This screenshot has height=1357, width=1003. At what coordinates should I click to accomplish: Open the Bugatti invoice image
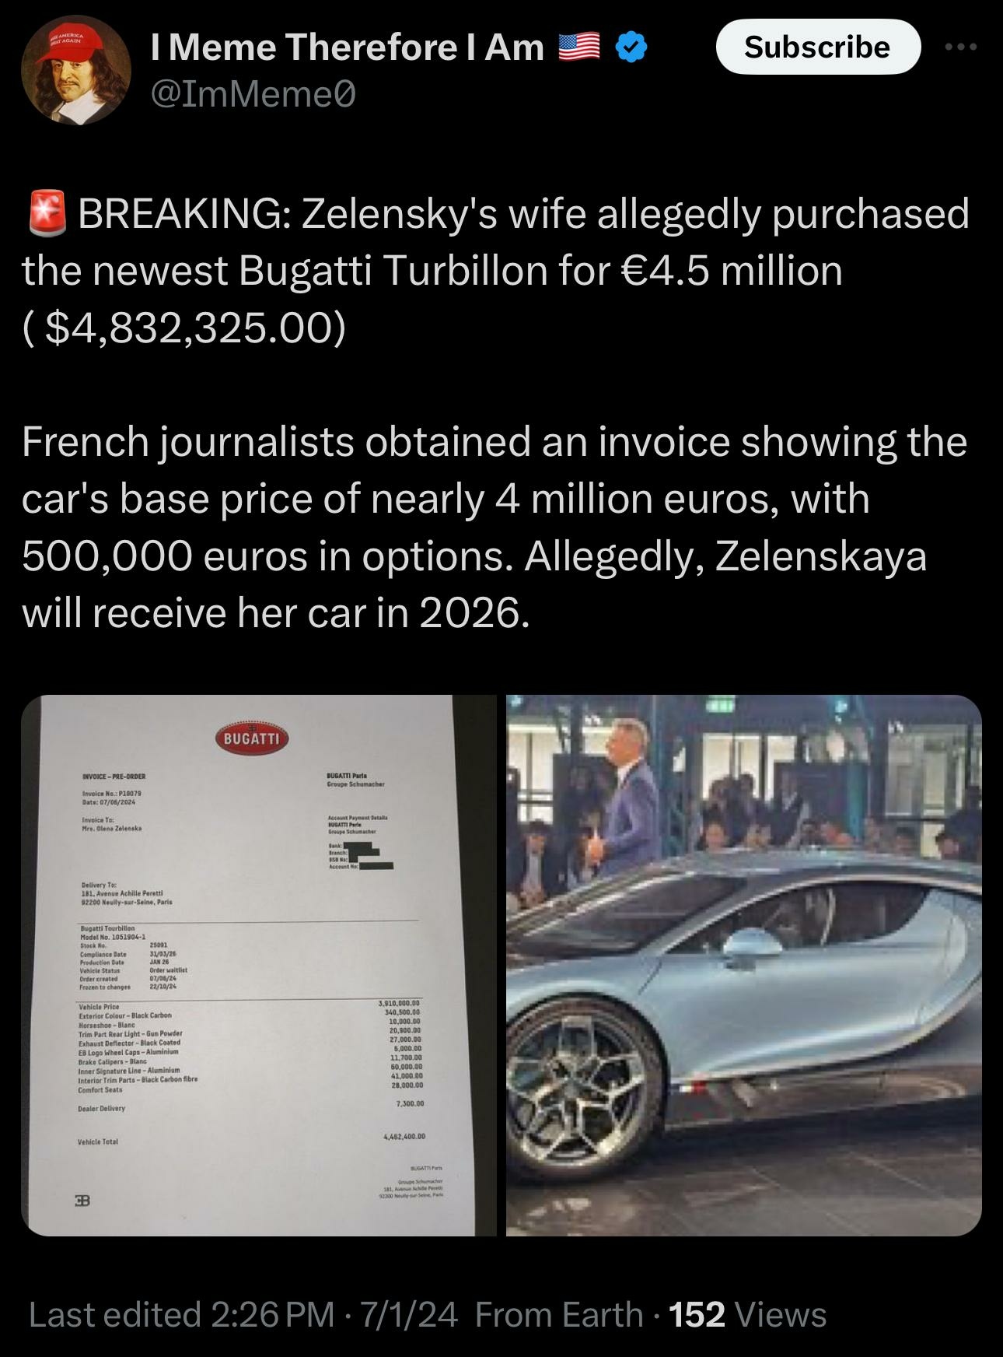[x=258, y=966]
